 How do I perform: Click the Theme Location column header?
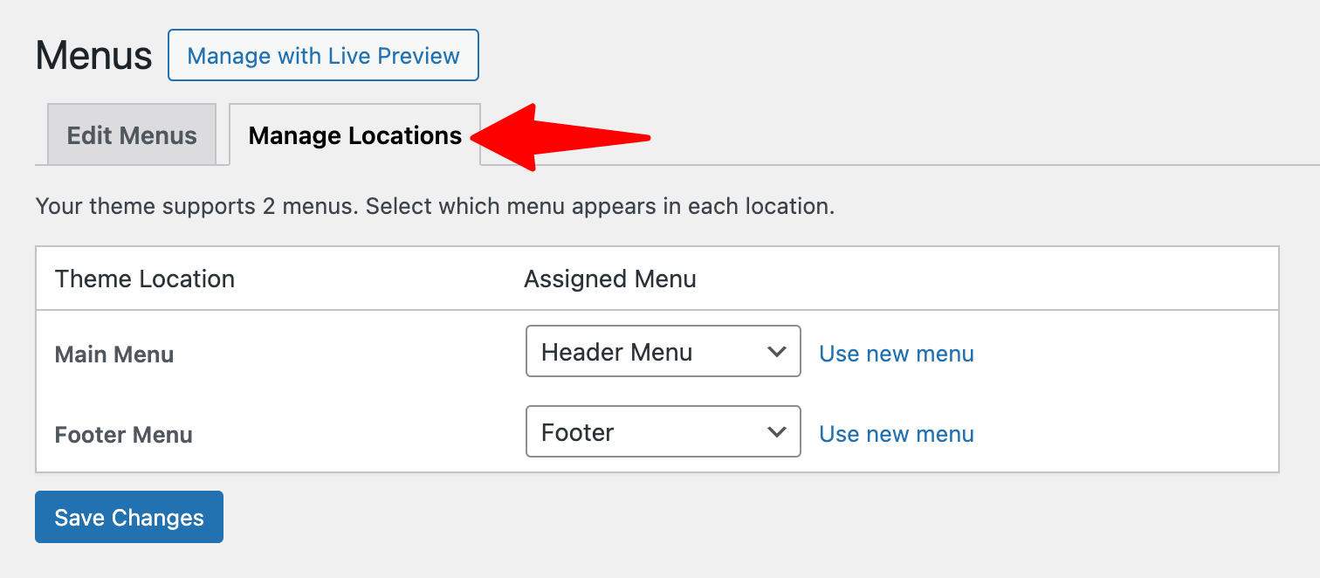[144, 279]
